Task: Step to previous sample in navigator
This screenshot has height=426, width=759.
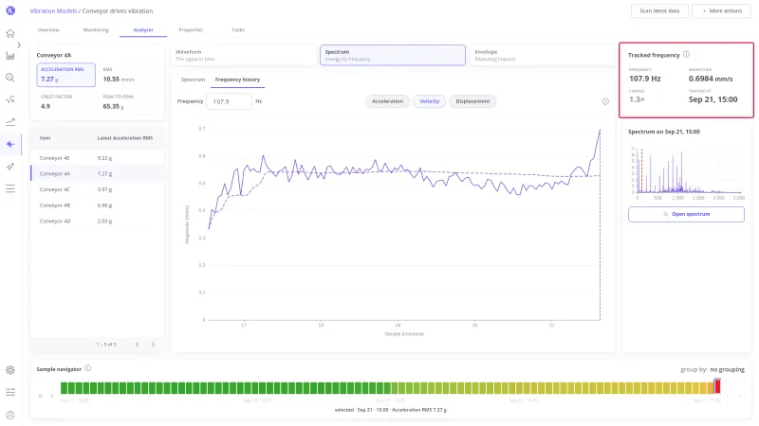Action: pyautogui.click(x=52, y=396)
